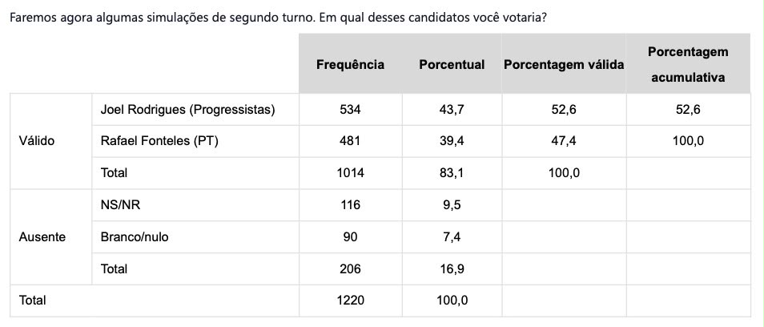
Task: Select the bottom Total row label
Action: (x=32, y=301)
